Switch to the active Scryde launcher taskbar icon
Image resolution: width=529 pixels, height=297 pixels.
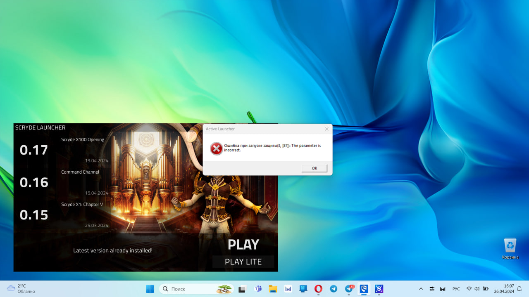coord(364,289)
